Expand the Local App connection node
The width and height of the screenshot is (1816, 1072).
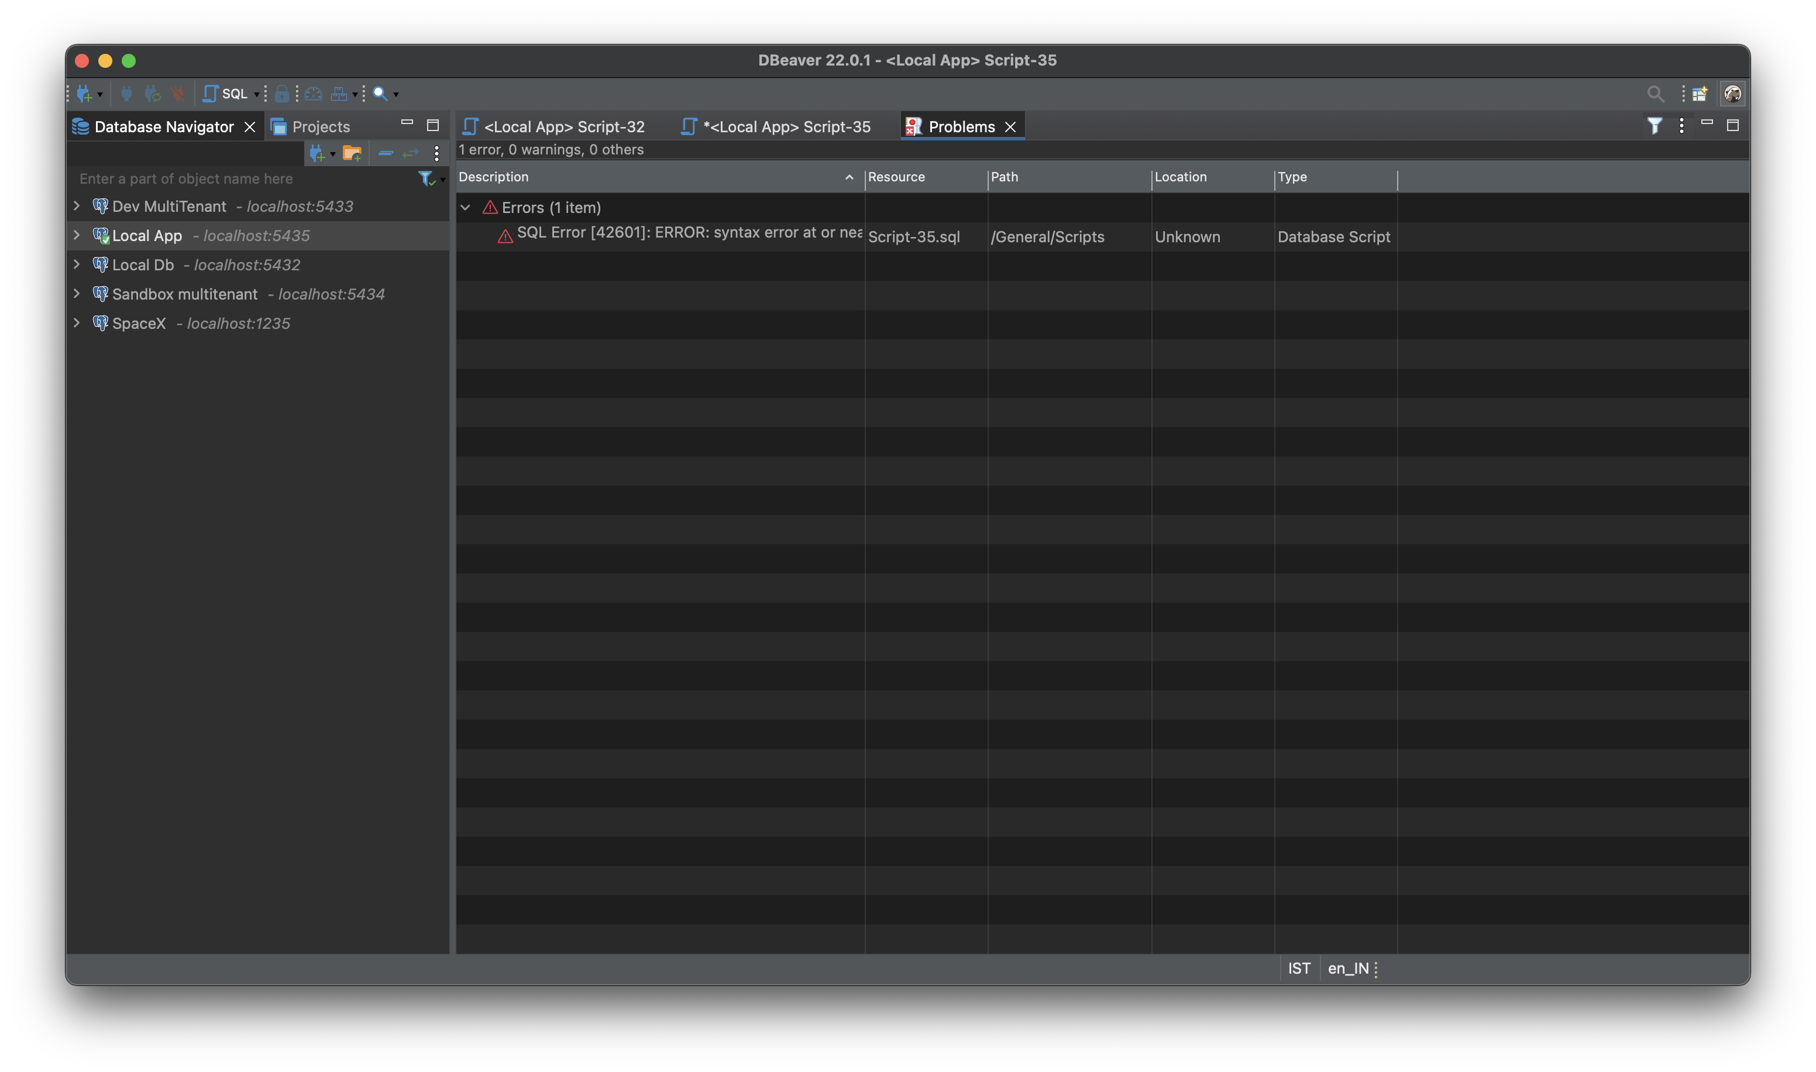tap(77, 235)
